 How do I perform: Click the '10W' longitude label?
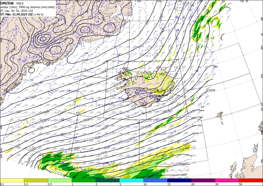point(180,1)
